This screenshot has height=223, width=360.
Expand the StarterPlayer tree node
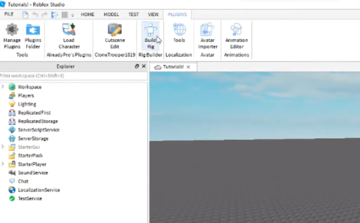tap(3, 164)
